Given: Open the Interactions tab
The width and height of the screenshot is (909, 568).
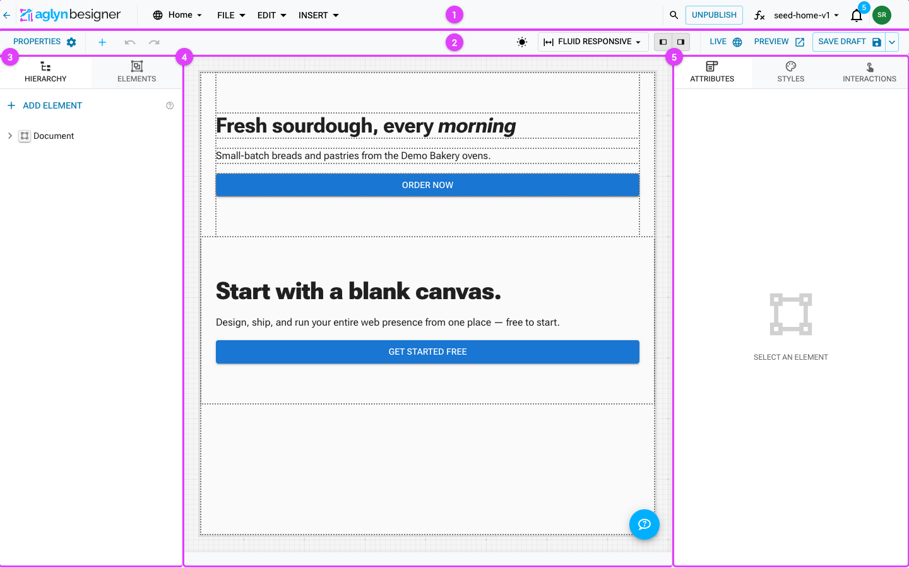Looking at the screenshot, I should pos(869,72).
